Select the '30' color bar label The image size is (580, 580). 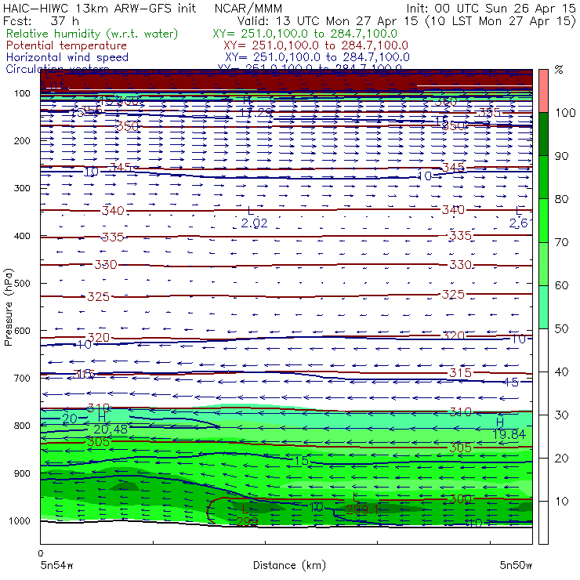coord(561,415)
